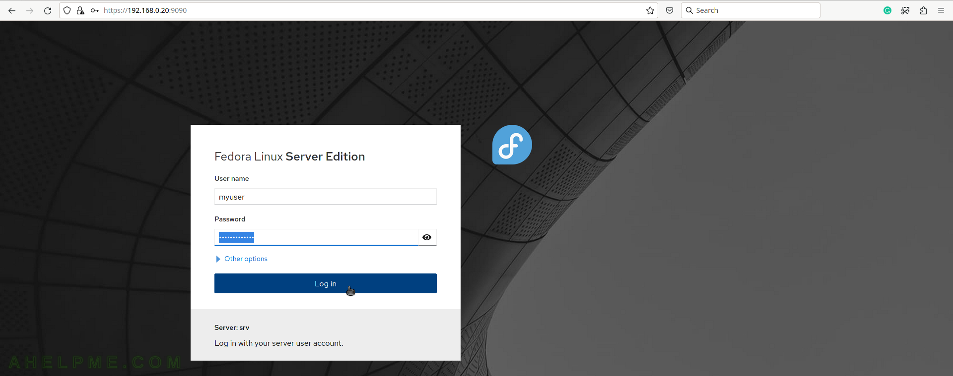Click the Search bar magnifier icon
This screenshot has width=953, height=376.
(x=689, y=10)
